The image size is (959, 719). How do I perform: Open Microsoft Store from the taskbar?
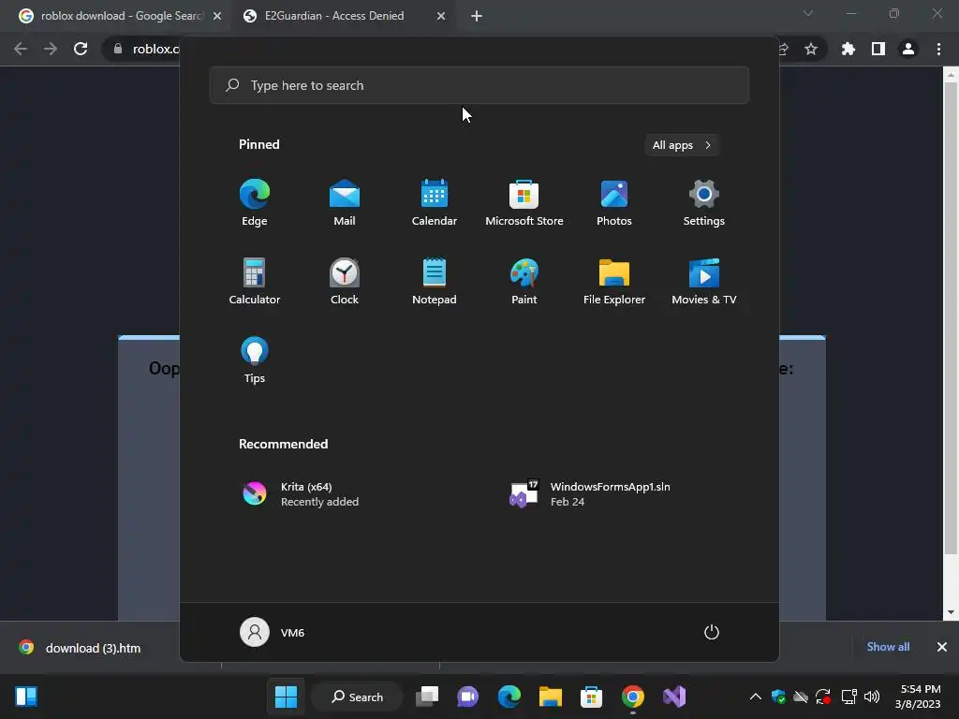(x=592, y=697)
